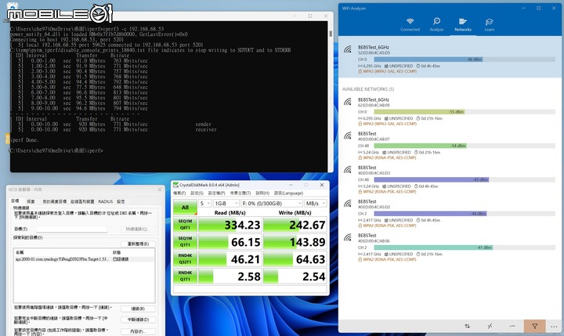
Task: Click the -55 dBm green signal bar
Action: [419, 112]
